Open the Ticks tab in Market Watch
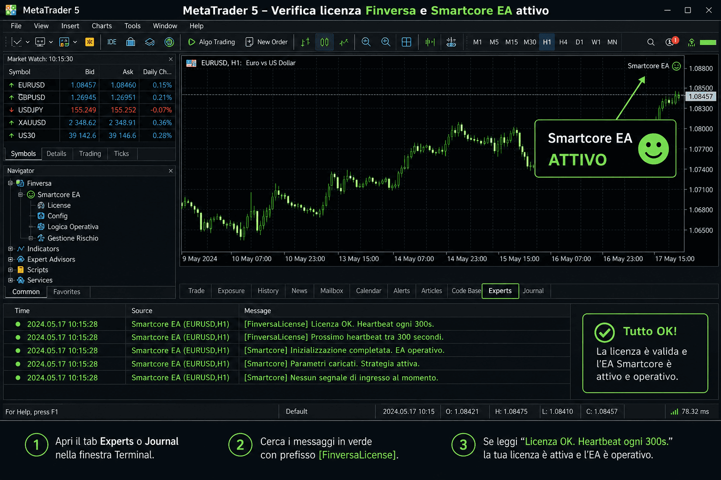 tap(121, 154)
